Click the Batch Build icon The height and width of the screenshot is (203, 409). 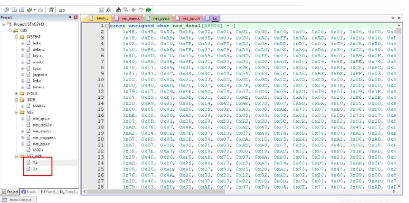tap(29, 10)
